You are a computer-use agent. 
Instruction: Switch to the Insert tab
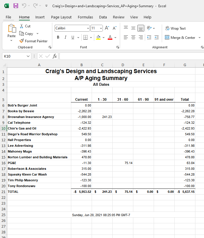(40, 17)
